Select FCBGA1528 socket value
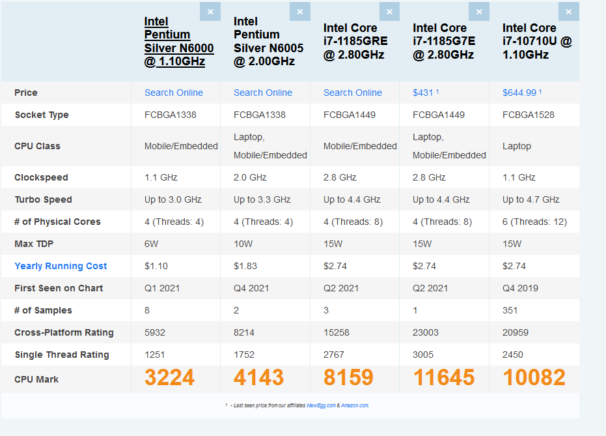The height and width of the screenshot is (436, 606). coord(529,115)
